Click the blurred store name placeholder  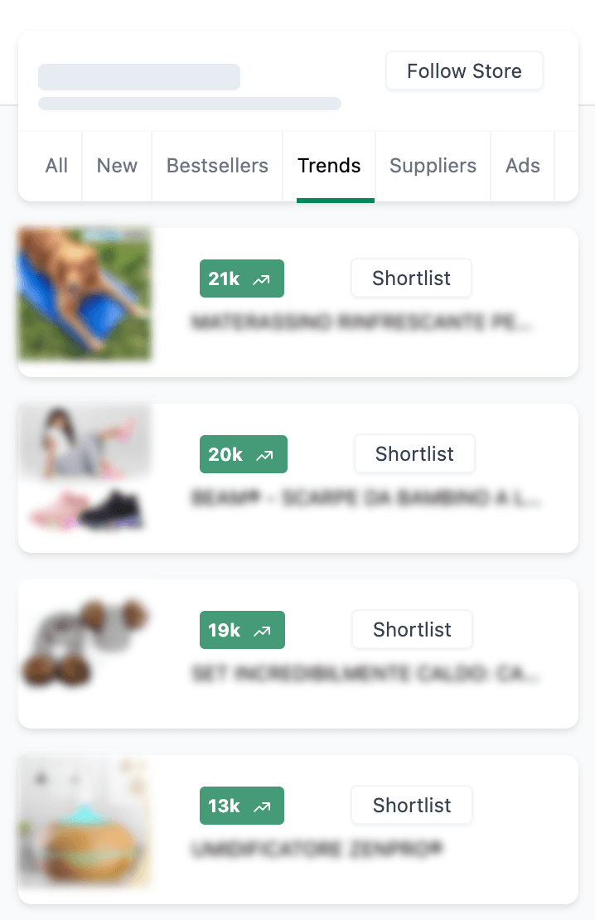point(139,77)
